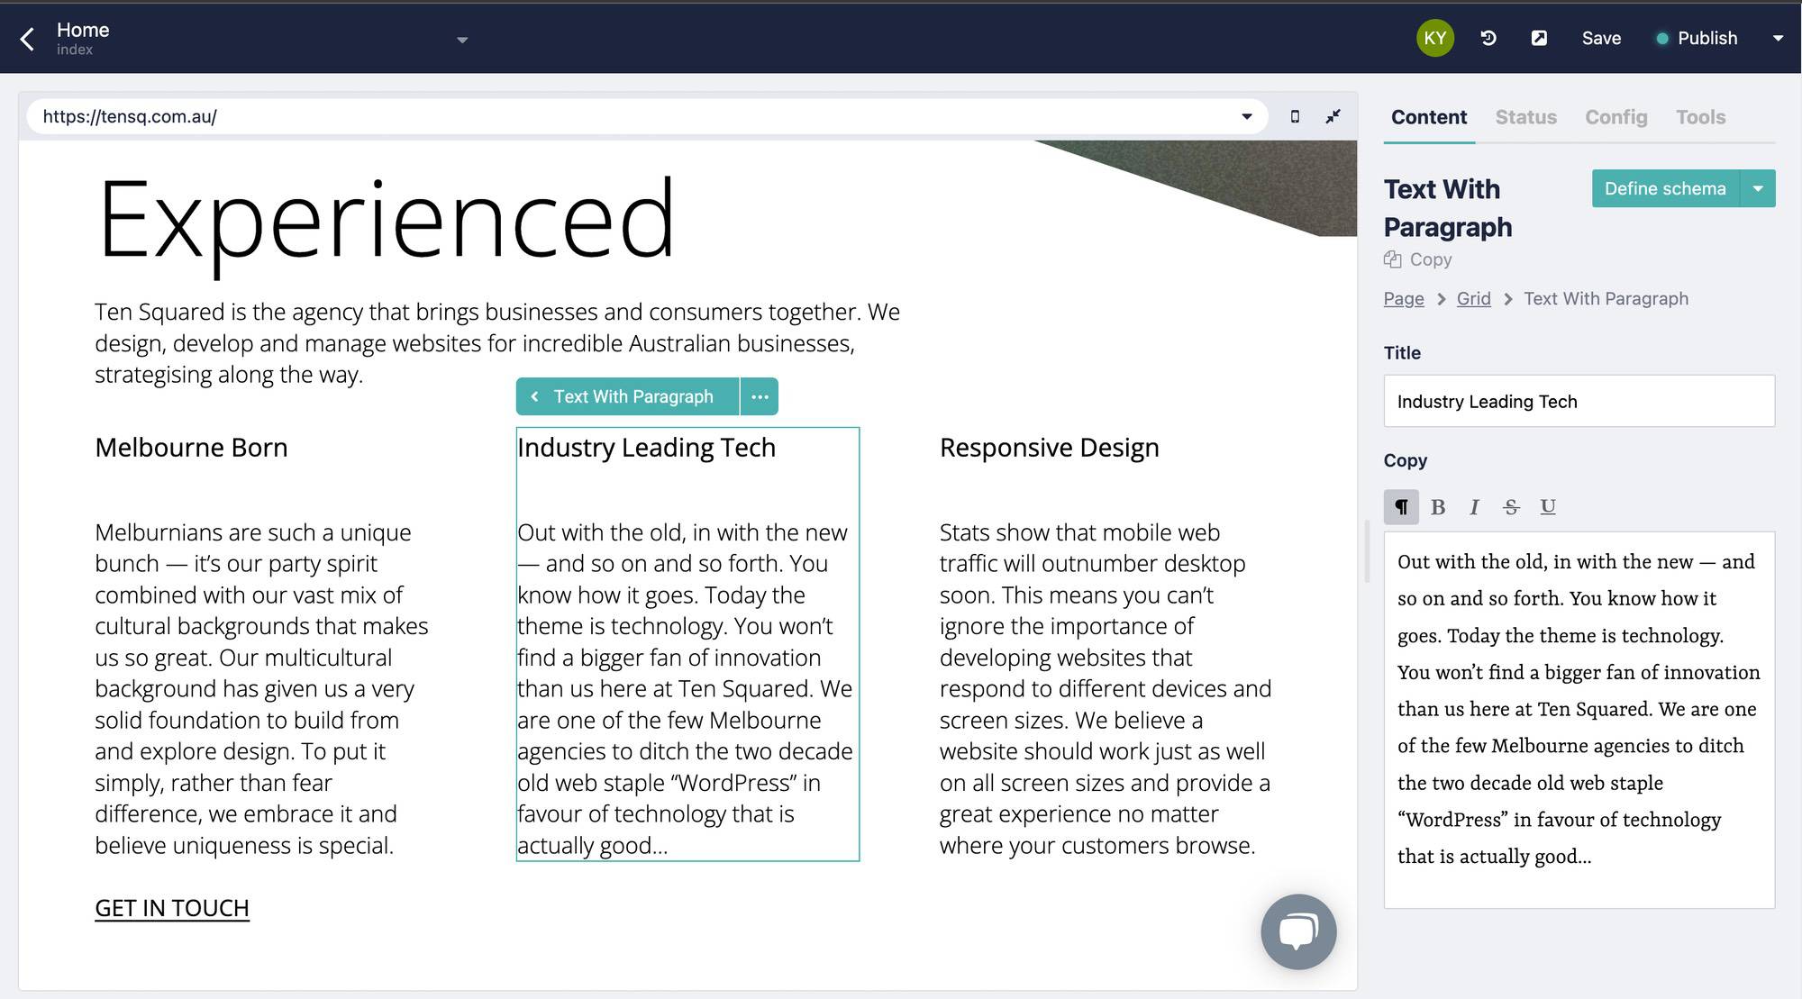The width and height of the screenshot is (1802, 999).
Task: Toggle underline formatting in Copy editor
Action: (1548, 507)
